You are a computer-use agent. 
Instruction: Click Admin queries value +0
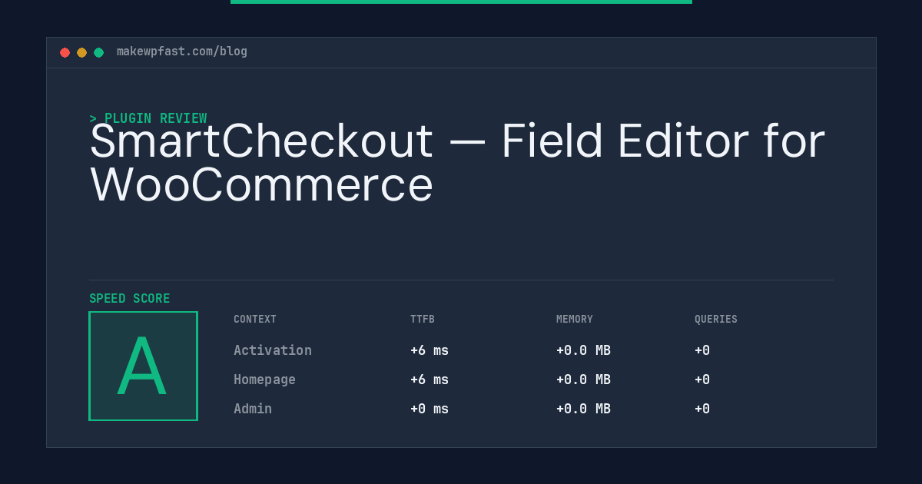pos(702,409)
